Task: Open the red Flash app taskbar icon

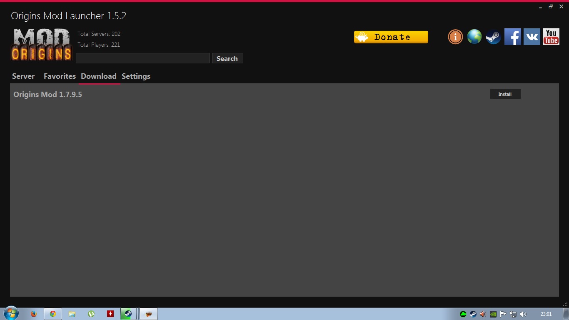Action: (110, 314)
